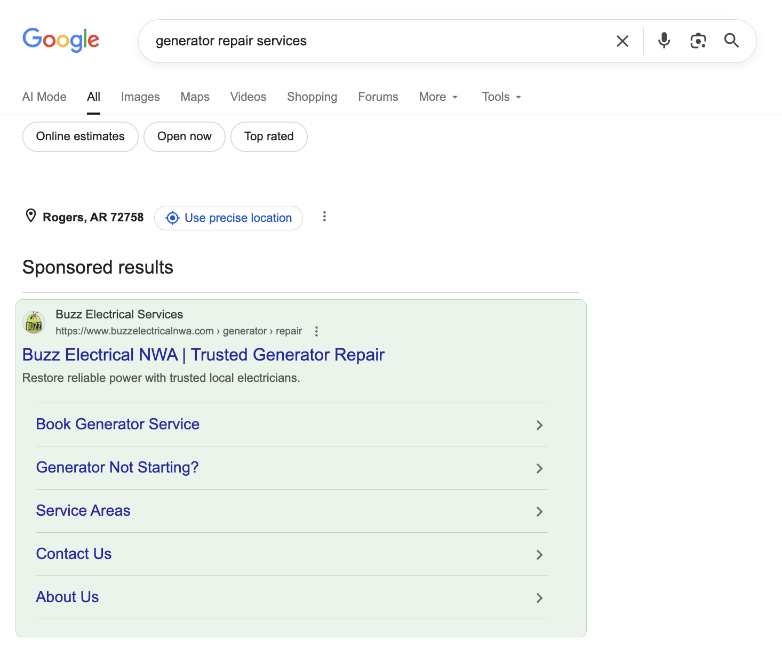Click the chevron on the Contact Us row
This screenshot has width=782, height=656.
[x=539, y=555]
